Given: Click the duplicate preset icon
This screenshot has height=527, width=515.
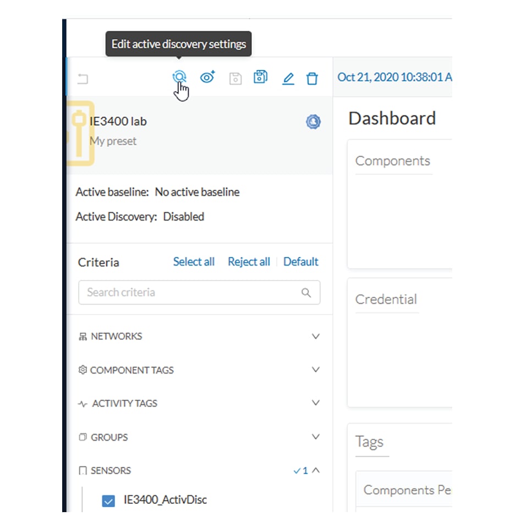Looking at the screenshot, I should coord(260,78).
